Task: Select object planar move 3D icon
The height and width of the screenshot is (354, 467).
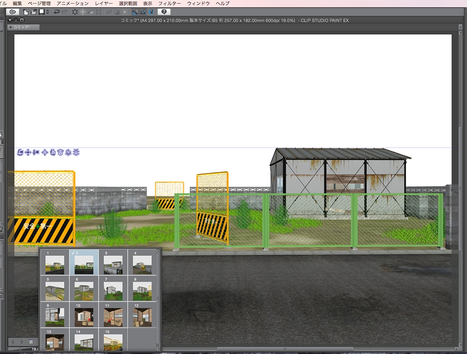Action: [x=45, y=152]
